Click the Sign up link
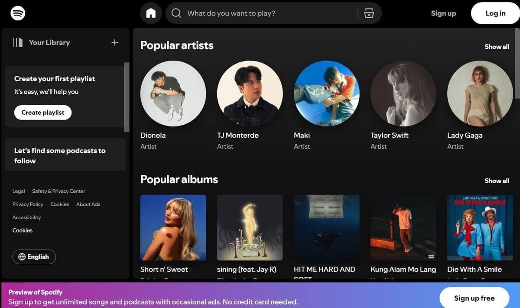Screen dimensions: 520x308 tap(443, 13)
